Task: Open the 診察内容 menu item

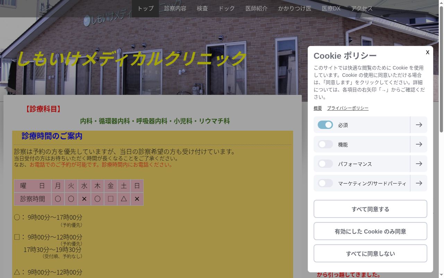Action: (175, 8)
